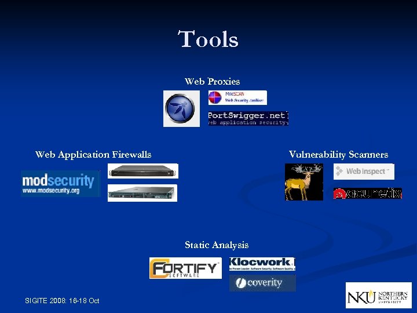
Task: Select the teal rack server appliance image
Action: click(142, 193)
